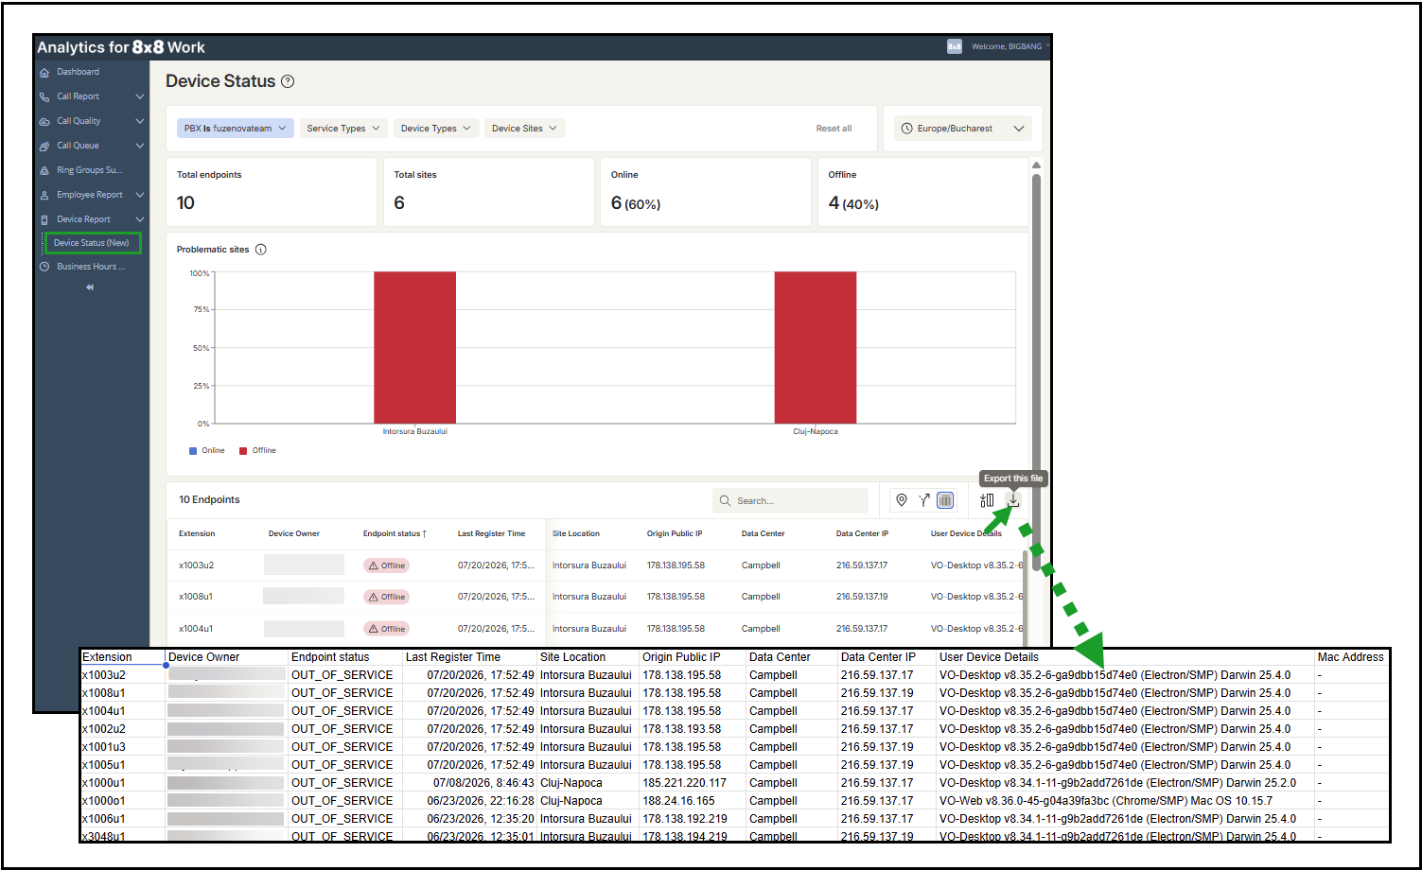Focus the endpoints Search field

tap(790, 500)
